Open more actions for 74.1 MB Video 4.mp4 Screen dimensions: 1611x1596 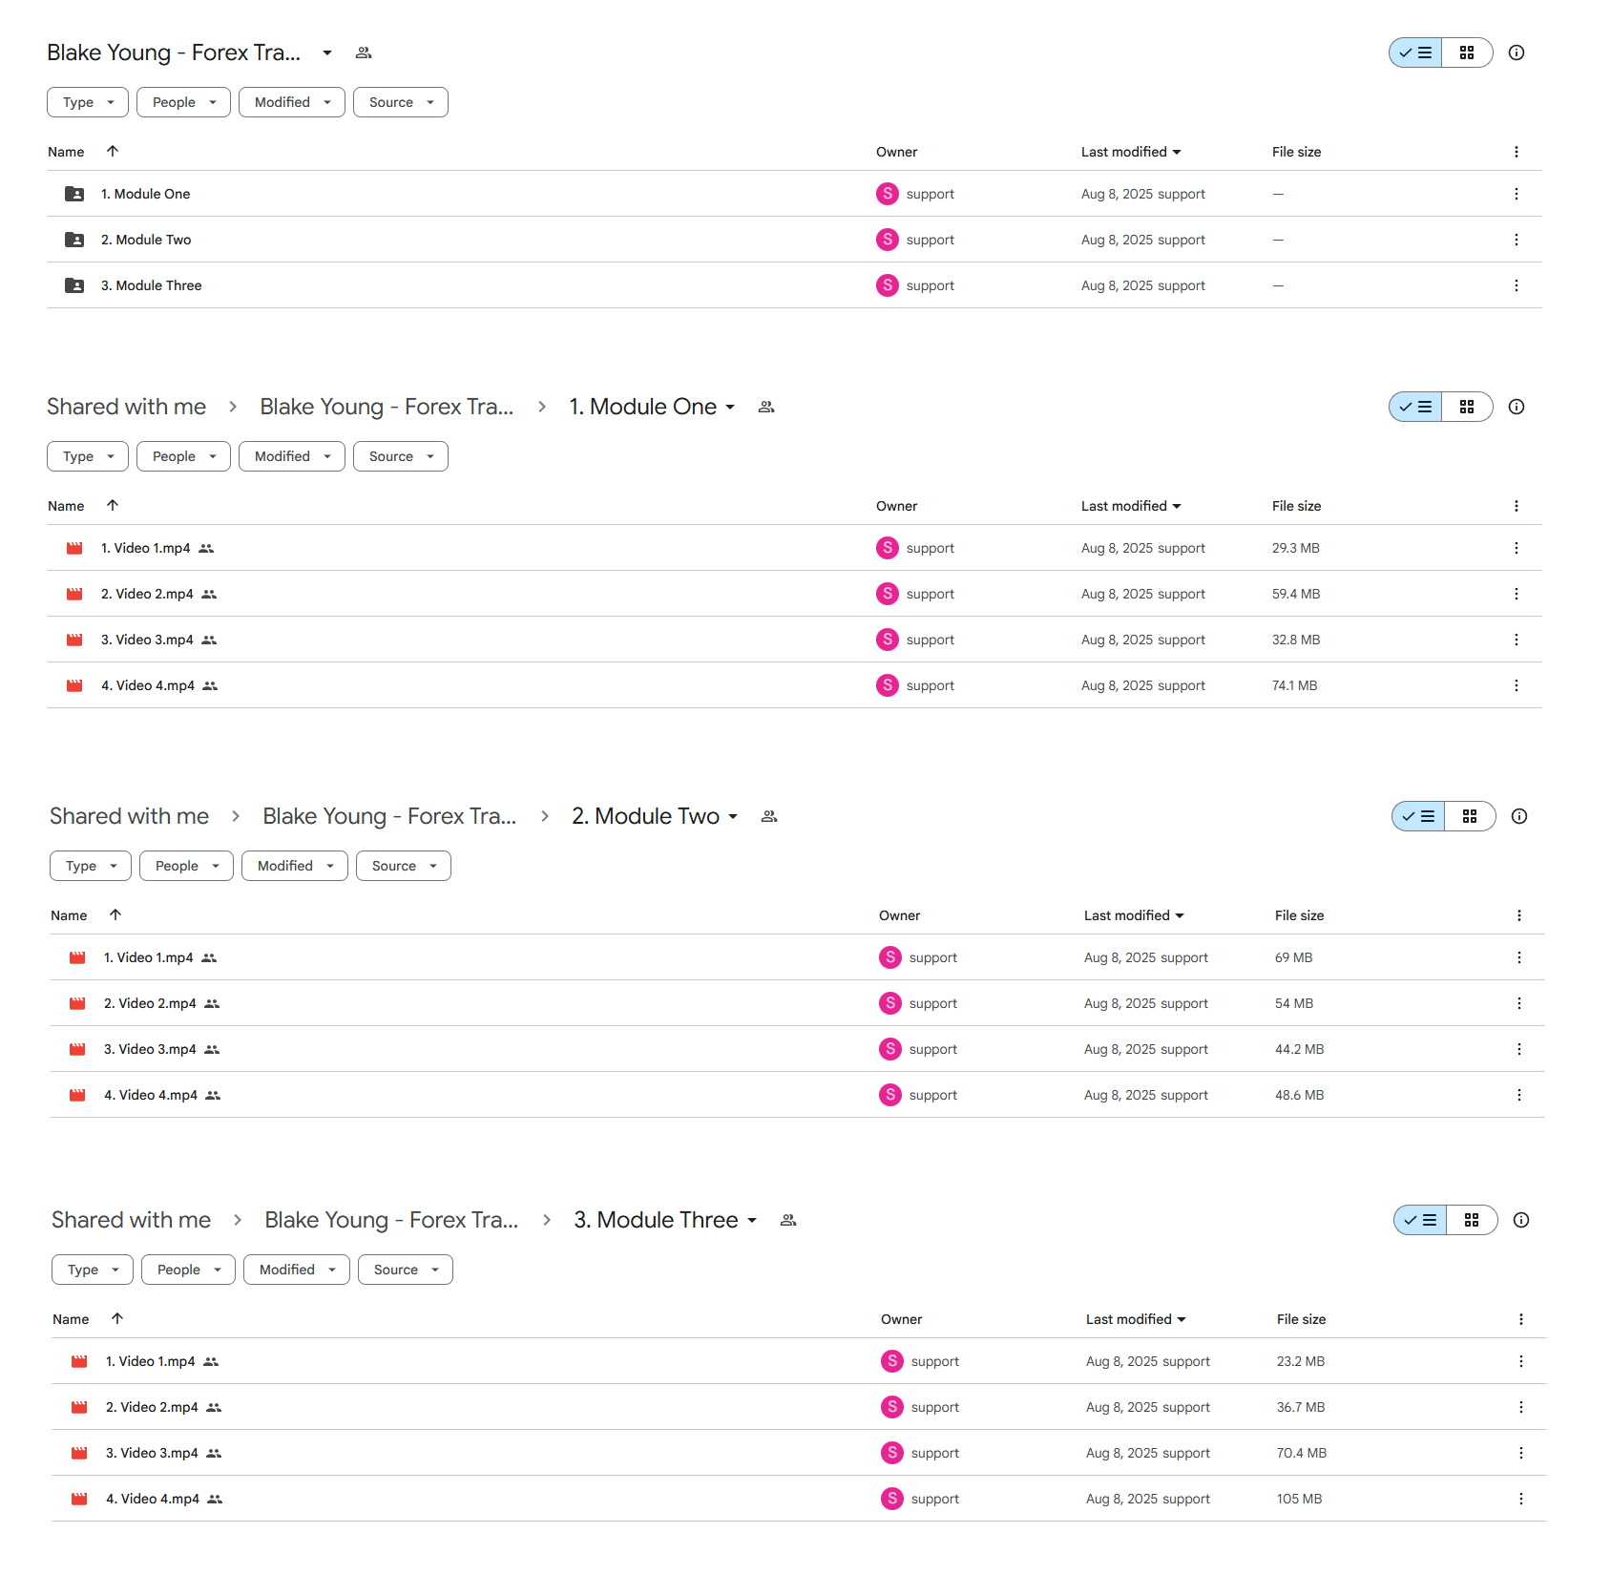[x=1517, y=685]
